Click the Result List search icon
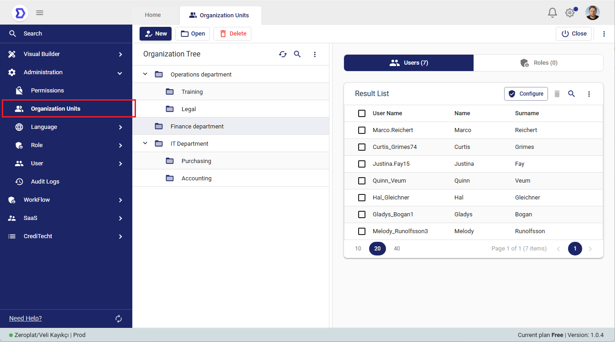The height and width of the screenshot is (342, 615). (572, 94)
